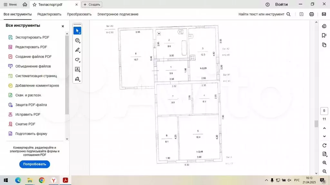
Task: Switch to Редактировать tab
Action: pyautogui.click(x=49, y=14)
